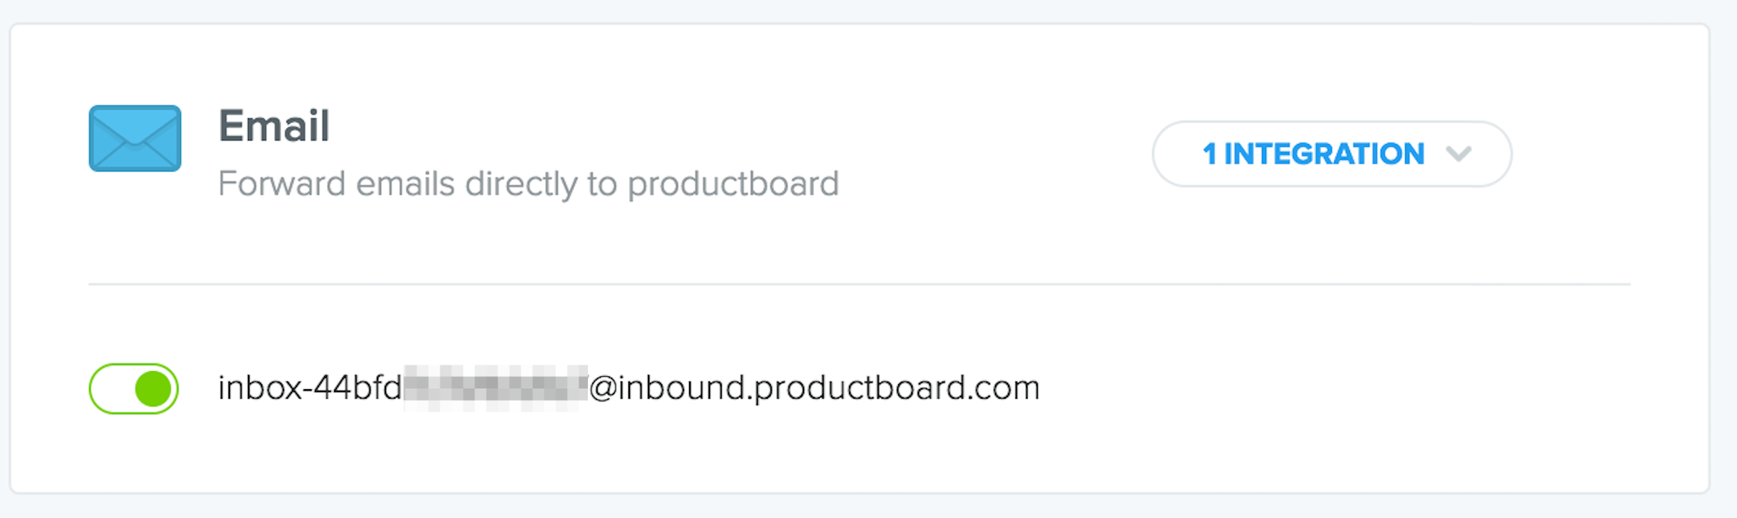Click the chevron arrow beside 1 INTEGRATION

pyautogui.click(x=1459, y=154)
